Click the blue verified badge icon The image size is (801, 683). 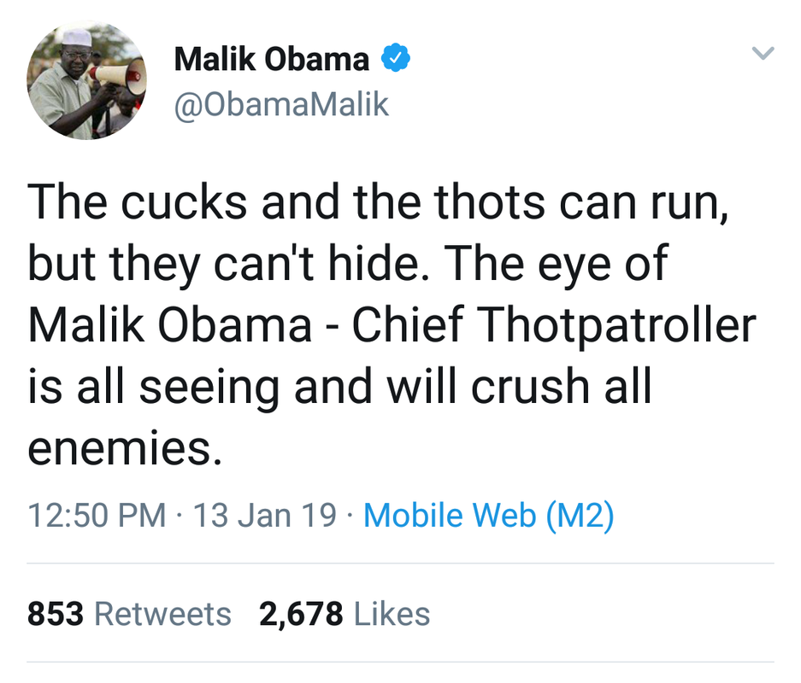[396, 58]
